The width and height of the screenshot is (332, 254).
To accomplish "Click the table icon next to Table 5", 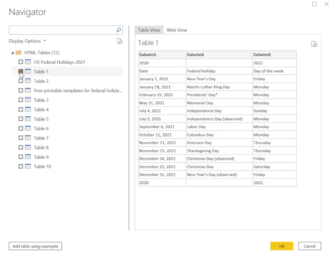I will point(28,119).
